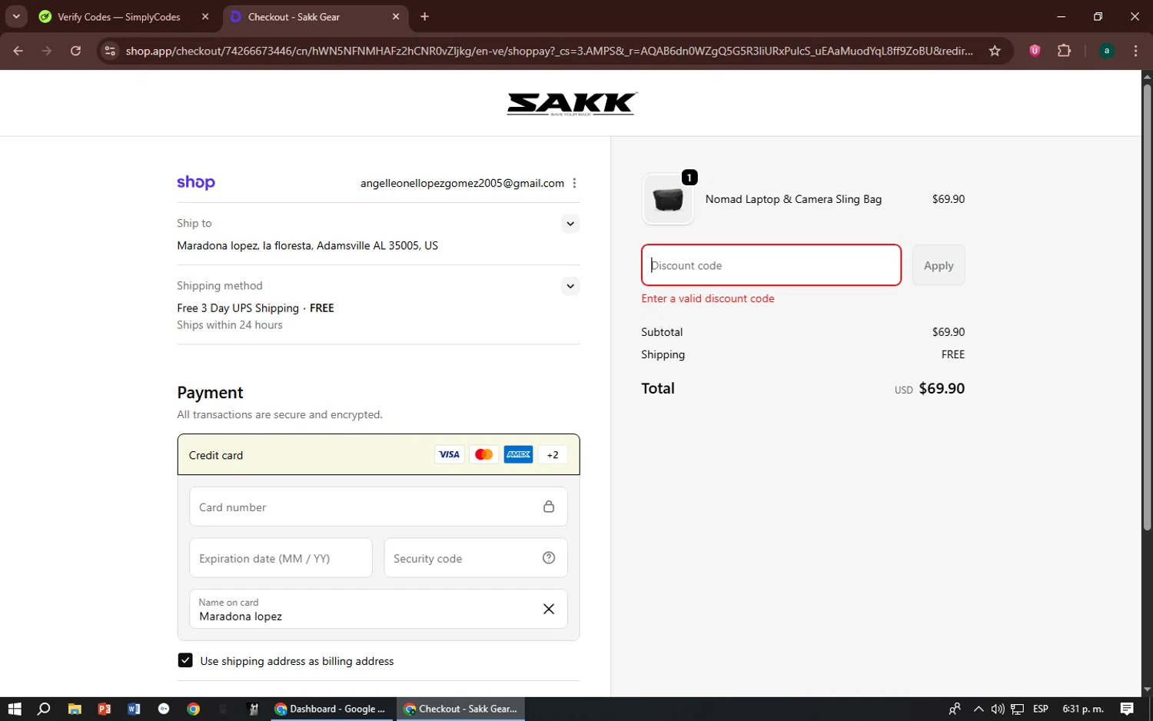1153x721 pixels.
Task: Show the +2 additional card types
Action: [x=552, y=454]
